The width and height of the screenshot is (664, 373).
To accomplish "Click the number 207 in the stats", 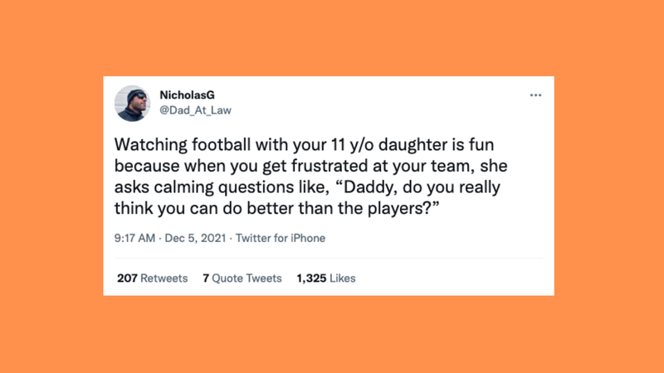I will point(127,279).
